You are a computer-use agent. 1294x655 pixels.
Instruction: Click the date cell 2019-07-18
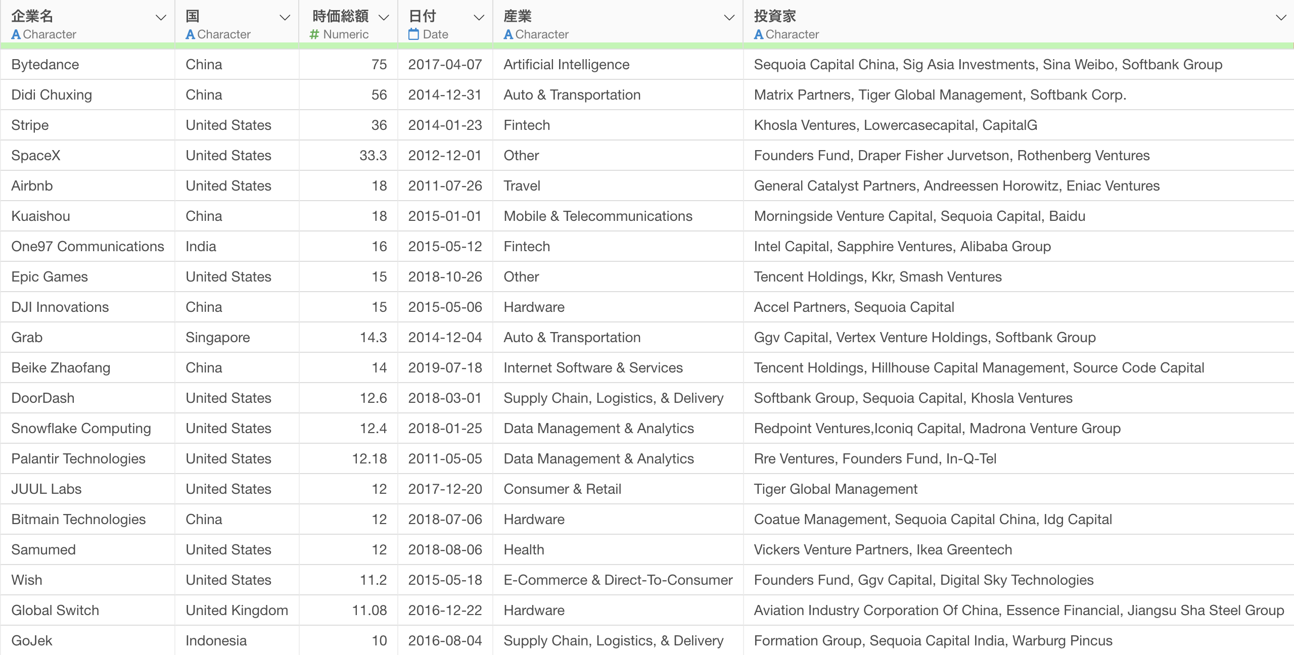[x=445, y=368]
